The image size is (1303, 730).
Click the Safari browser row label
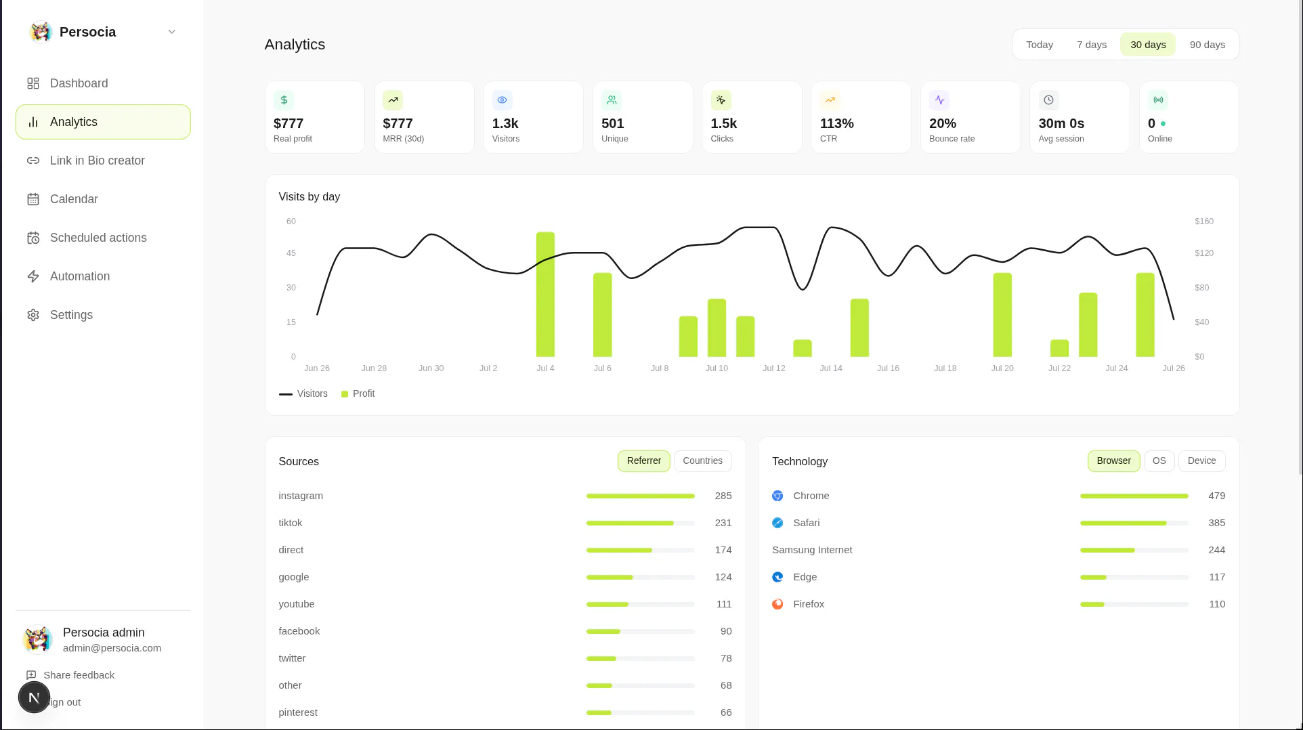pyautogui.click(x=807, y=523)
